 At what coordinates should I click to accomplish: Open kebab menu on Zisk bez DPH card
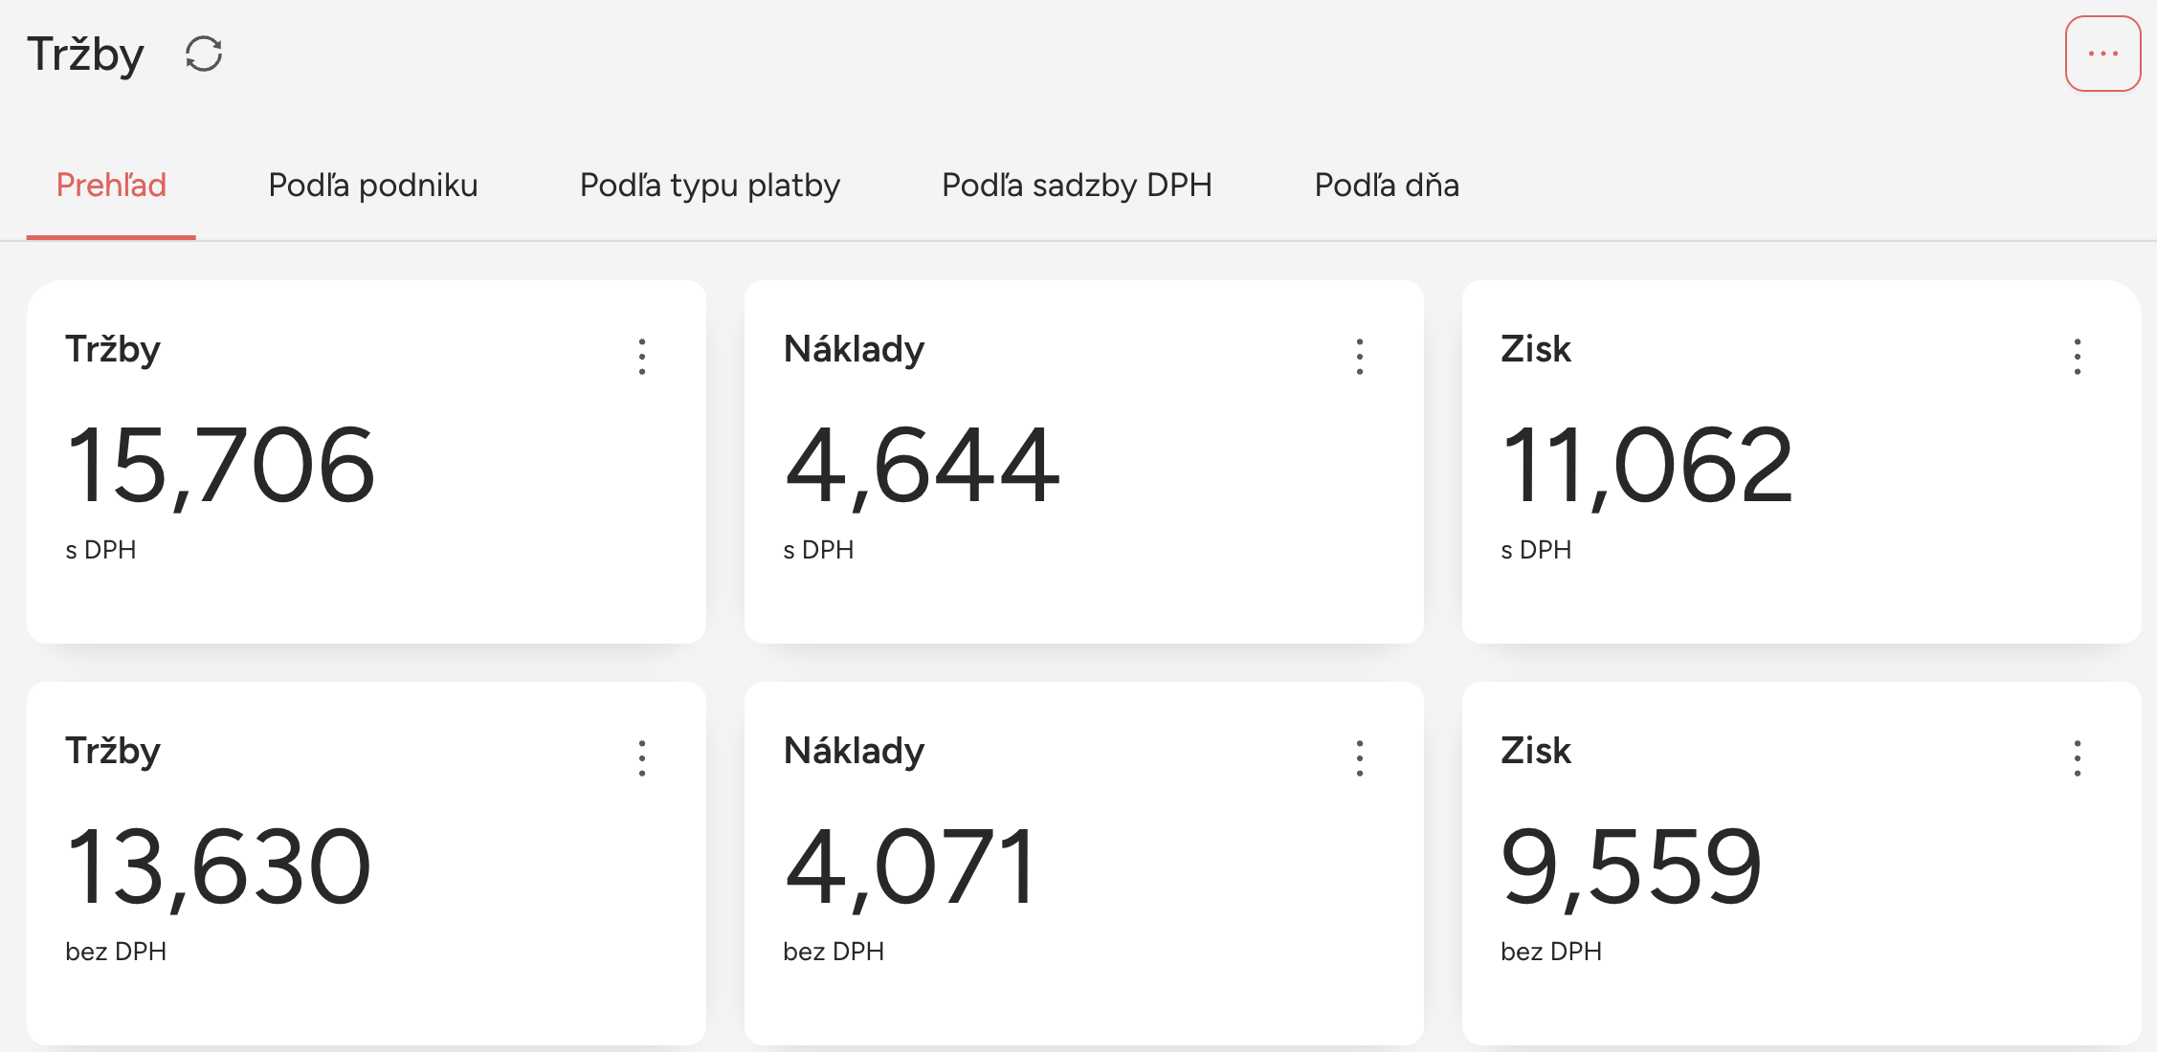point(2078,758)
